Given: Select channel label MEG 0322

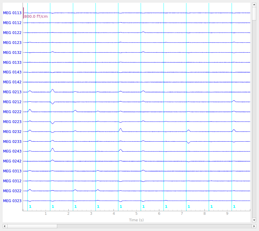Looking at the screenshot, I should 12,191.
